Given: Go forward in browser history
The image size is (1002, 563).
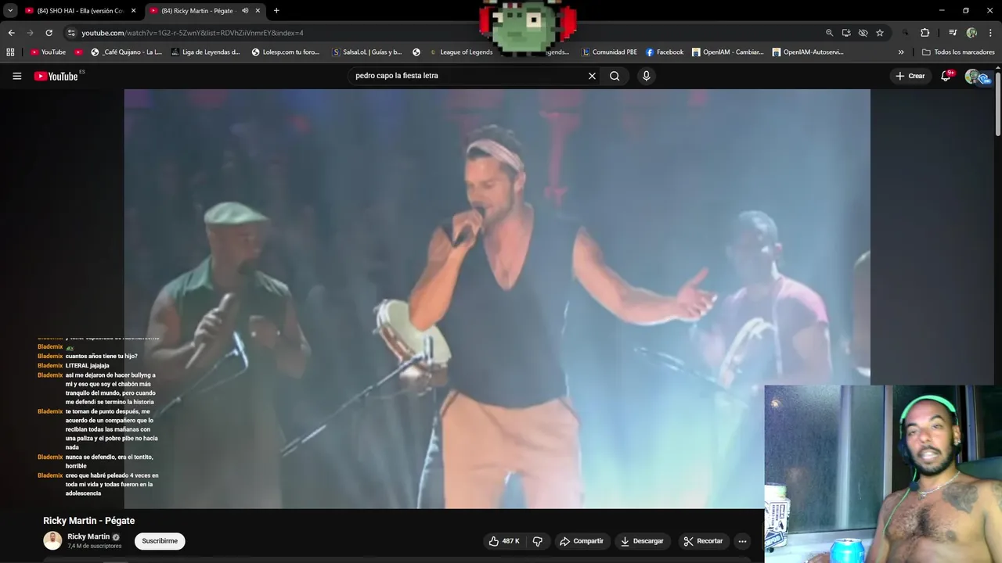Looking at the screenshot, I should point(30,33).
